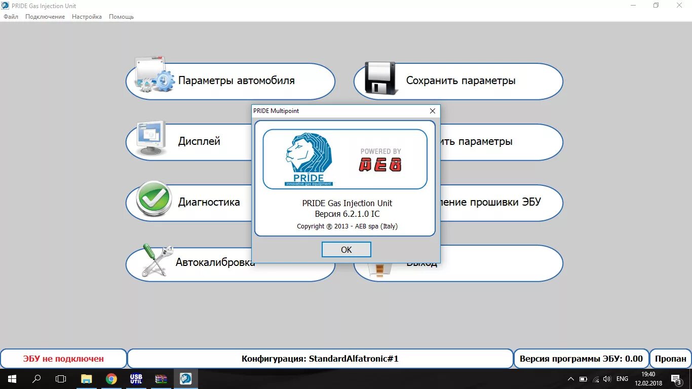Viewport: 692px width, 389px height.
Task: Open the Помощь menu
Action: [x=121, y=17]
